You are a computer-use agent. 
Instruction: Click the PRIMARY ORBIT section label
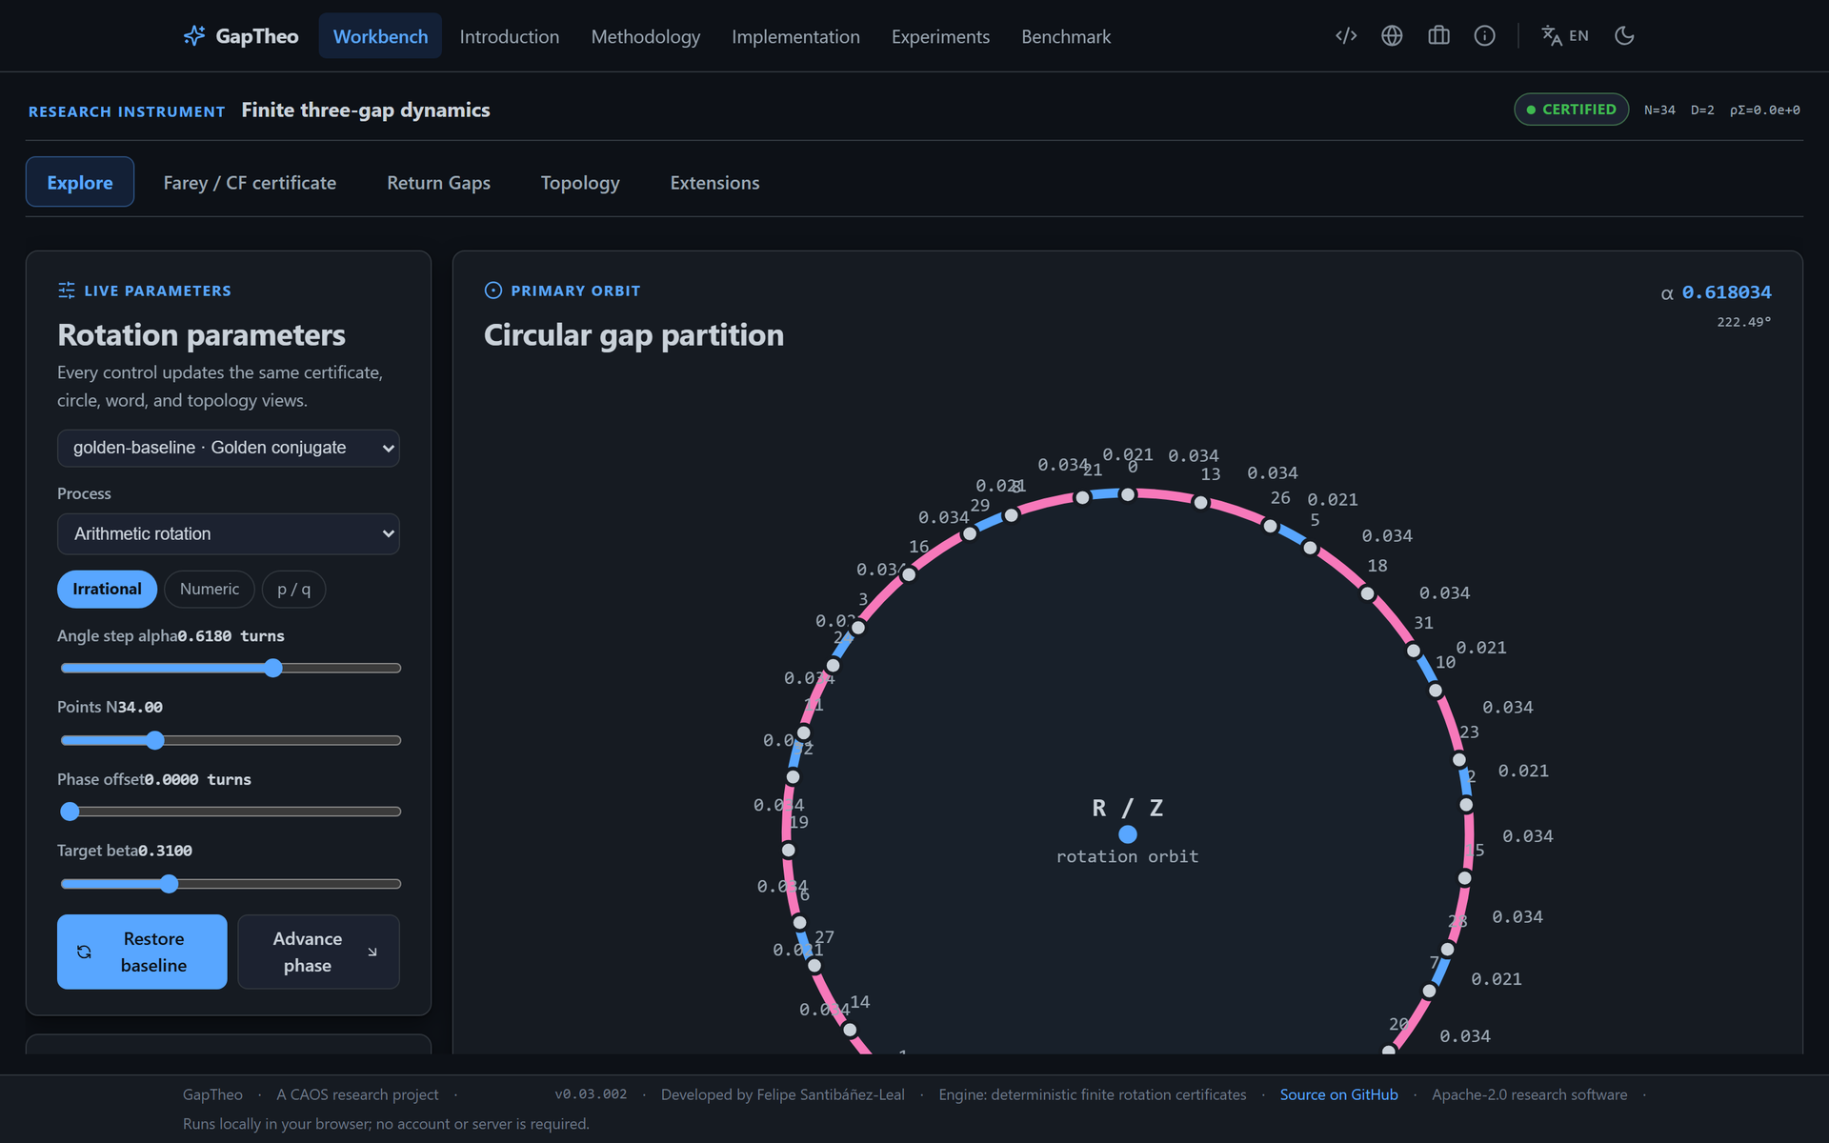point(575,291)
